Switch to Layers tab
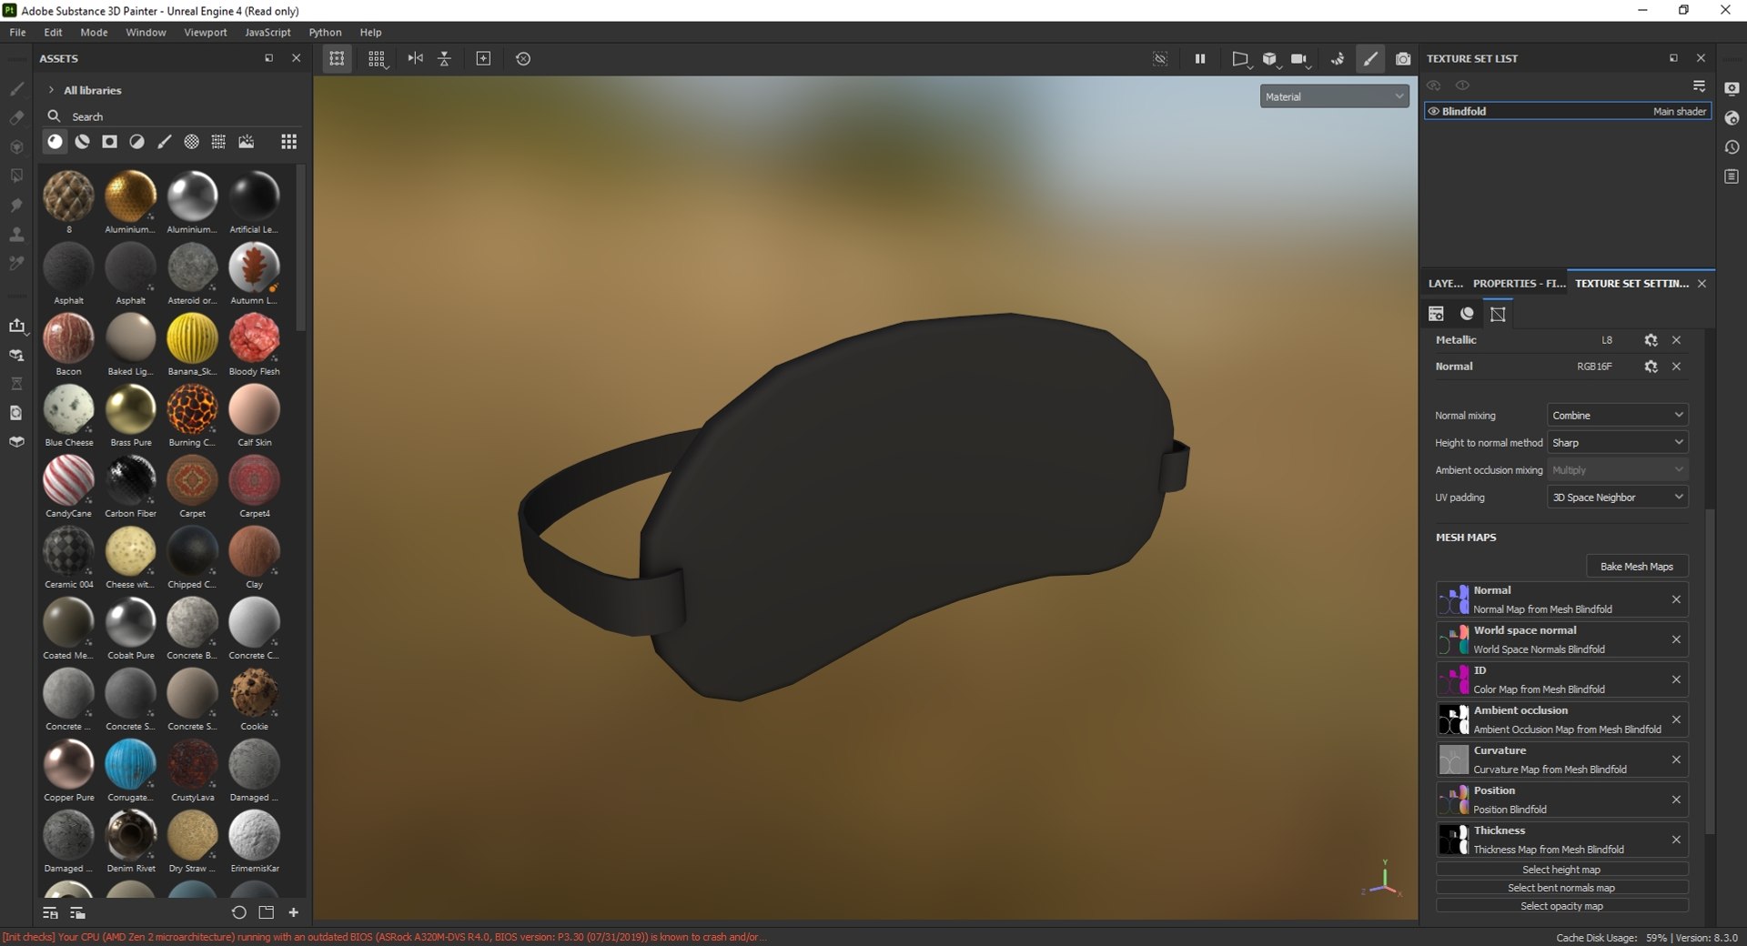The width and height of the screenshot is (1747, 946). pyautogui.click(x=1445, y=284)
